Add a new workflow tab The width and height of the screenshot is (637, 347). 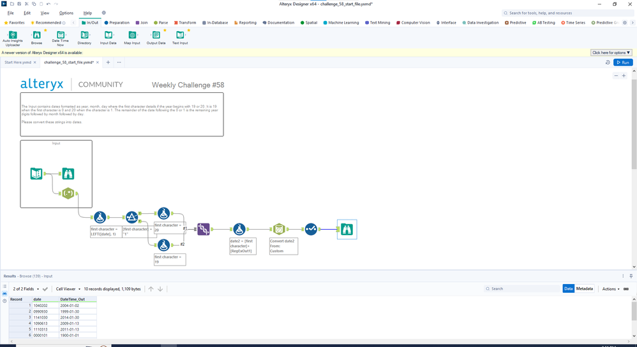108,62
